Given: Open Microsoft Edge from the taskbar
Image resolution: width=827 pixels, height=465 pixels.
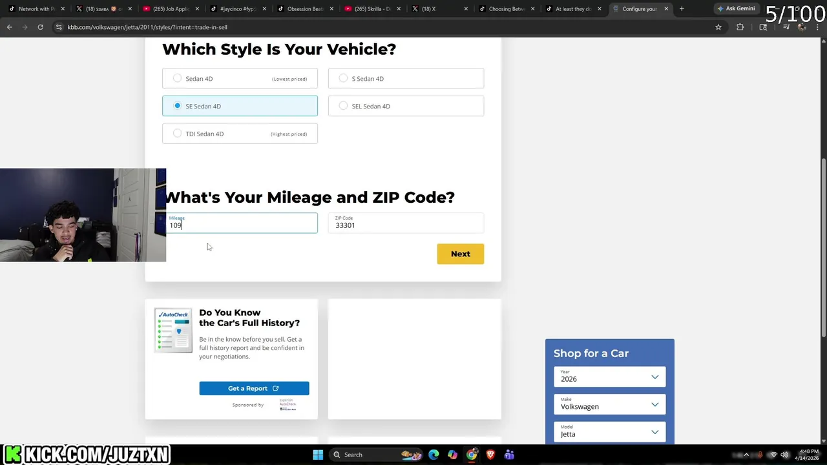Looking at the screenshot, I should [x=434, y=455].
